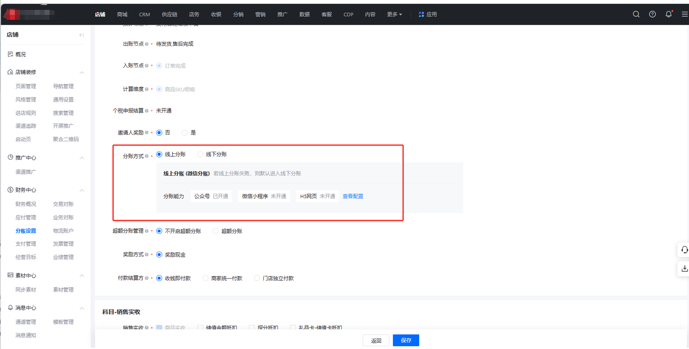
Task: Click the 保存 button
Action: 406,340
